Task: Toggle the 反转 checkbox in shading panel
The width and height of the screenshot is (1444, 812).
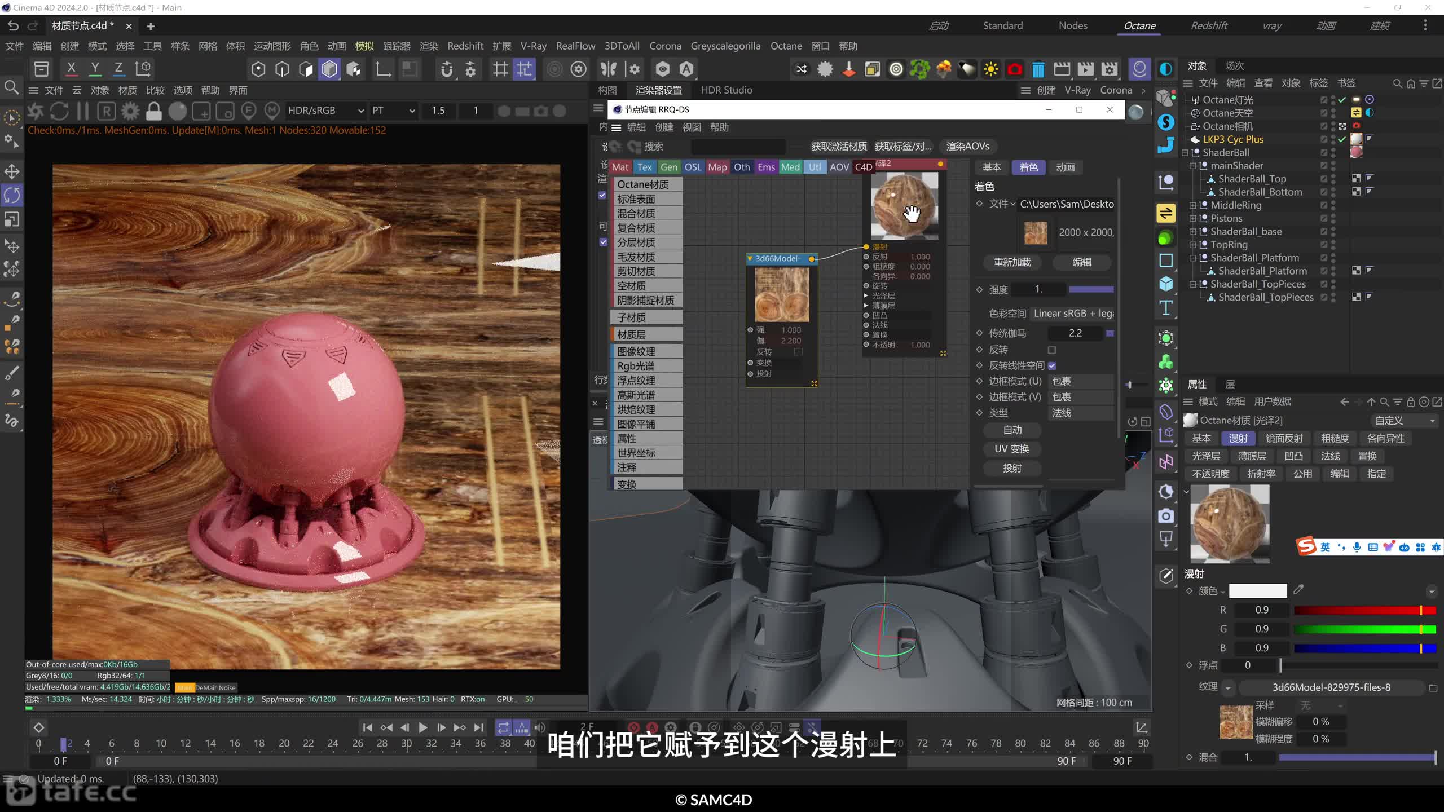Action: (x=1052, y=350)
